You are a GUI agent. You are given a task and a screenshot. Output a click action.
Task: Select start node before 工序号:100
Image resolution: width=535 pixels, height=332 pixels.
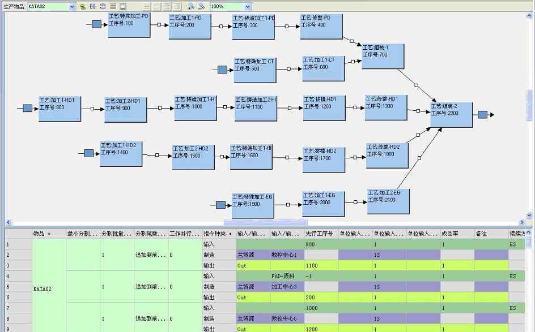96,24
